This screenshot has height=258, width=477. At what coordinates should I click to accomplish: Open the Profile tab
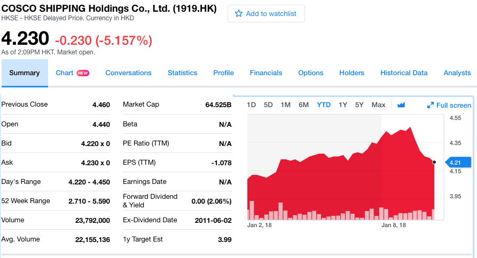(223, 73)
